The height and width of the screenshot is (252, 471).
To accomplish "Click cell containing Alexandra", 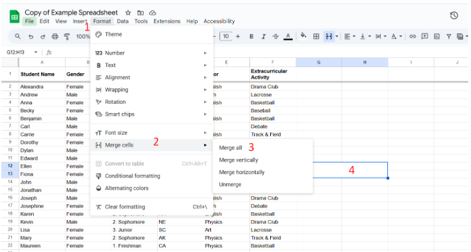I will 42,86.
